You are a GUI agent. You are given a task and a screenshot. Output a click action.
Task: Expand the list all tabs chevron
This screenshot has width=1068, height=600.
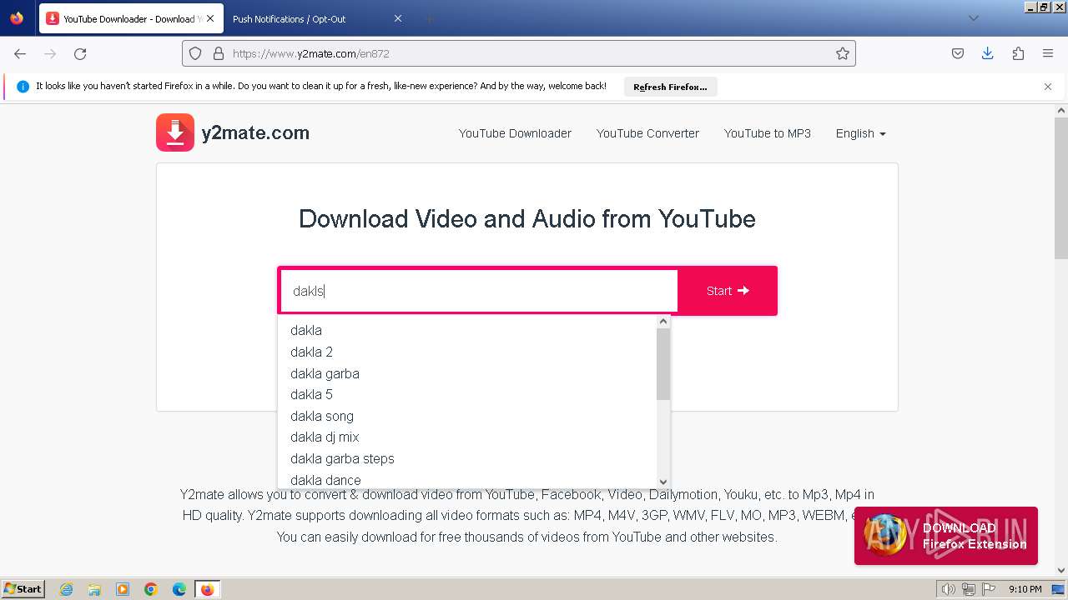[x=973, y=18]
